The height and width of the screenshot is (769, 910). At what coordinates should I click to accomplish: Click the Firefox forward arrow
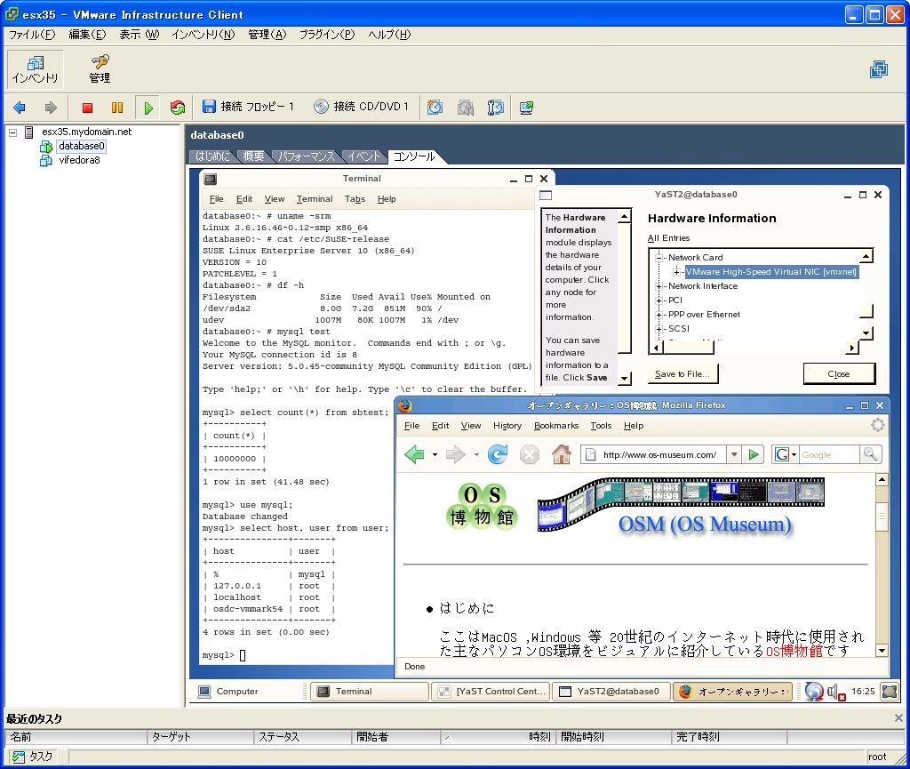(456, 454)
